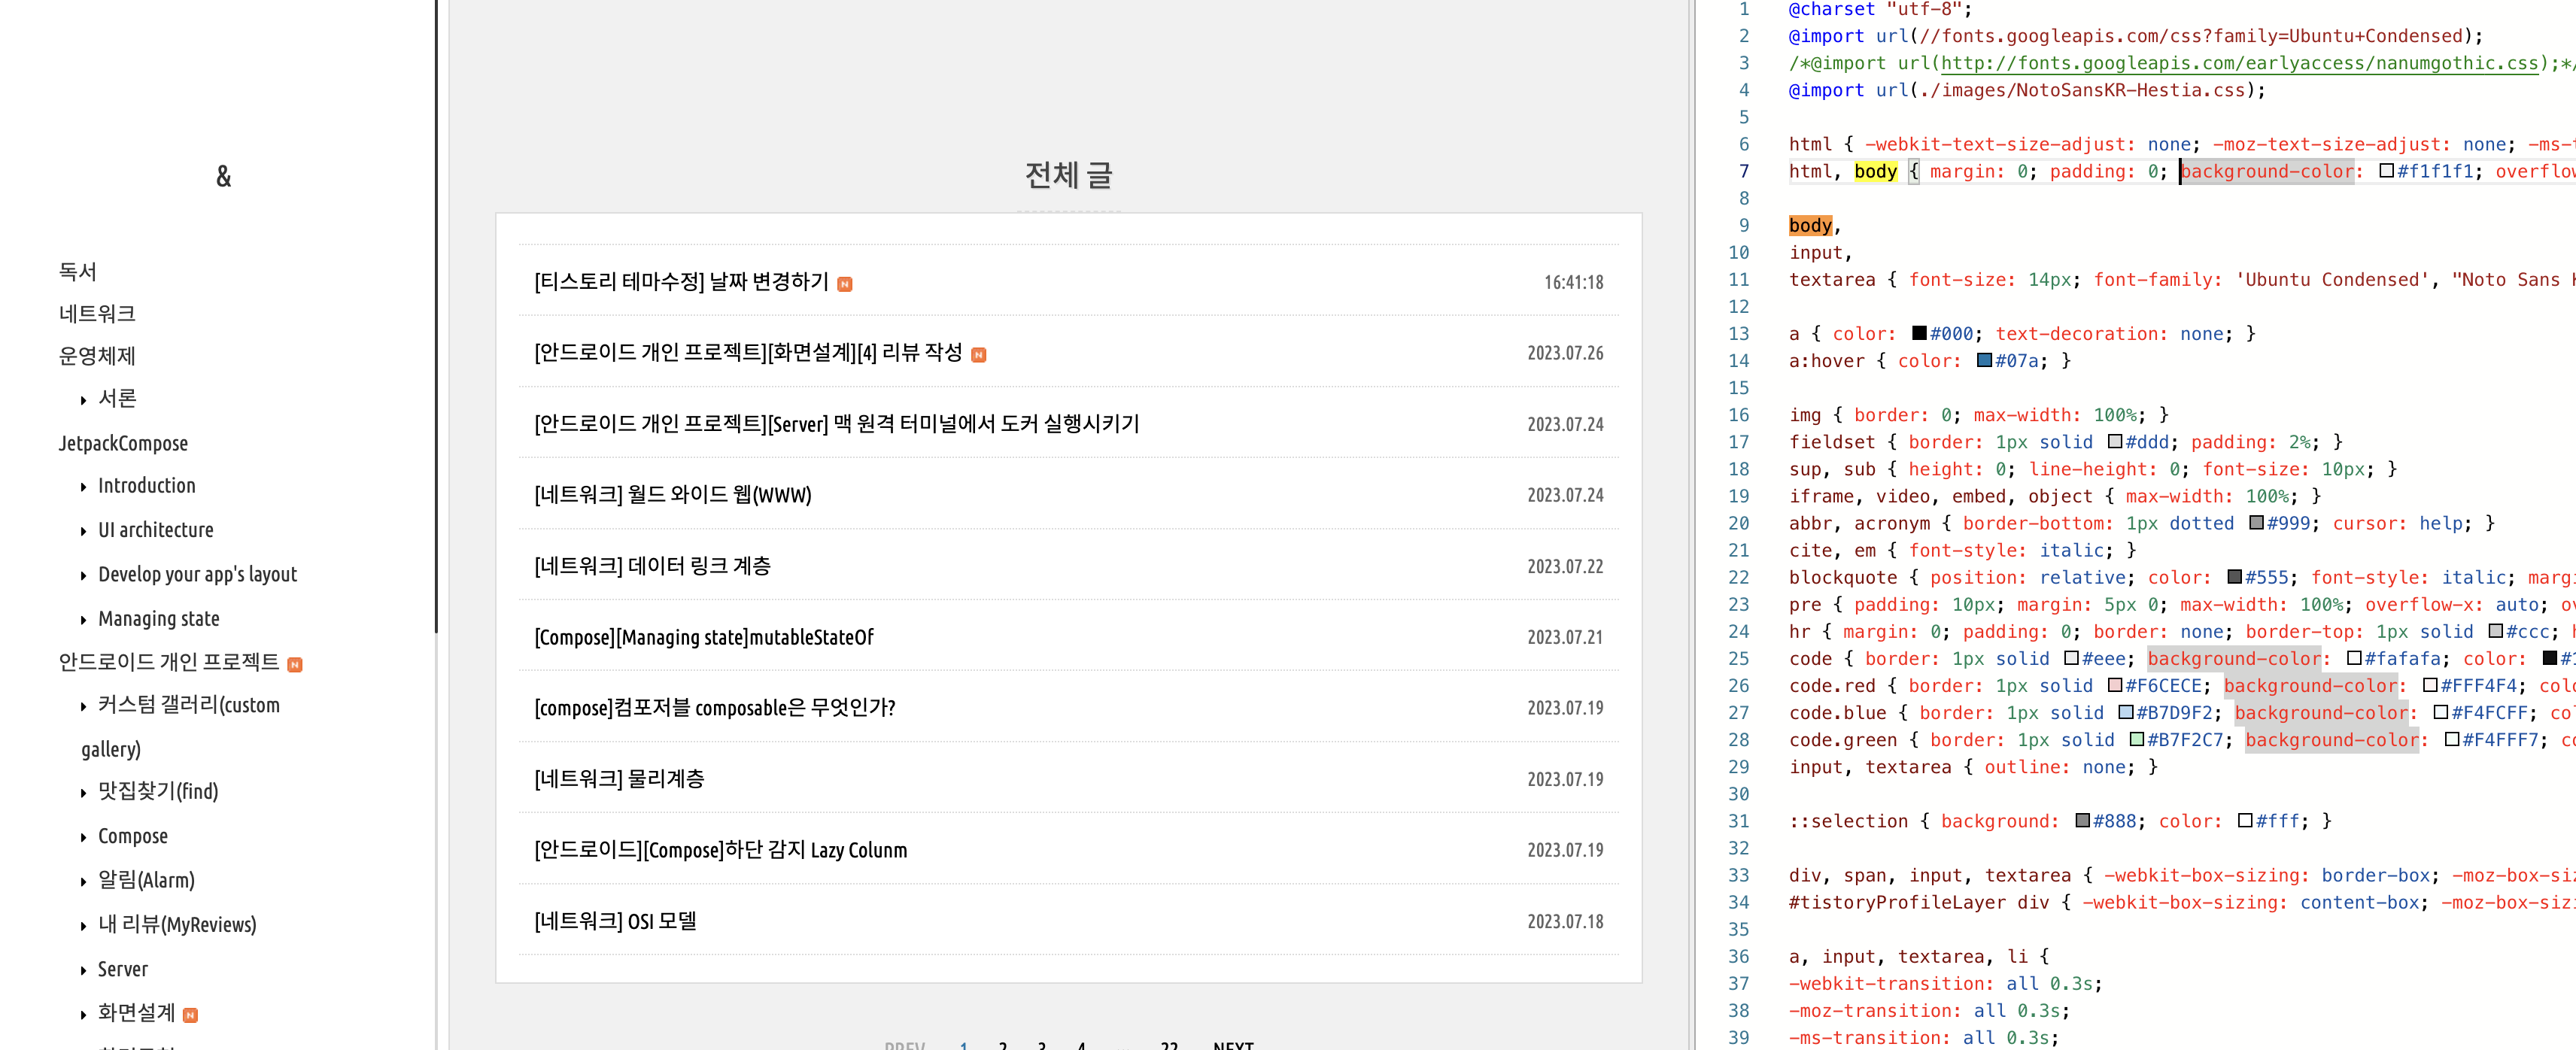Click the NEXT pagination button
Viewport: 2576px width, 1050px height.
click(x=1232, y=1044)
